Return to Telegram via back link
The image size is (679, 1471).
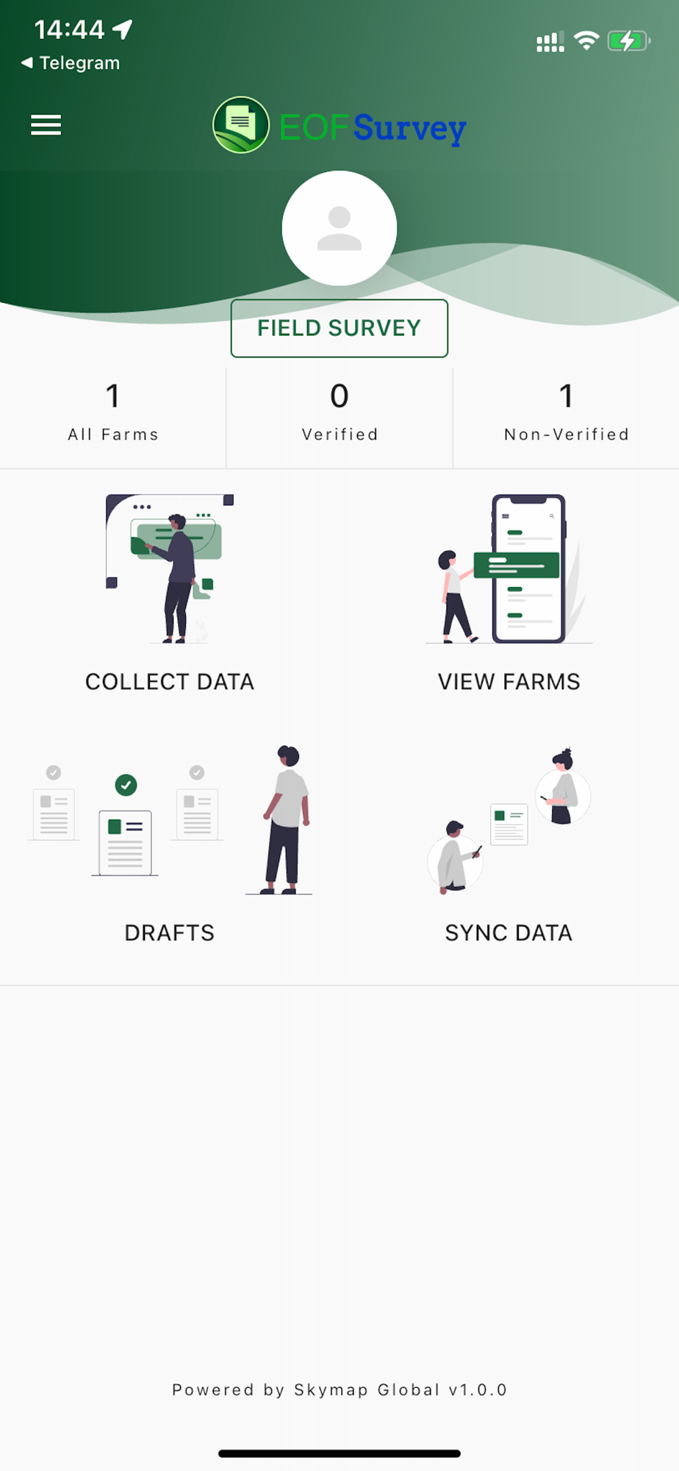coord(71,63)
